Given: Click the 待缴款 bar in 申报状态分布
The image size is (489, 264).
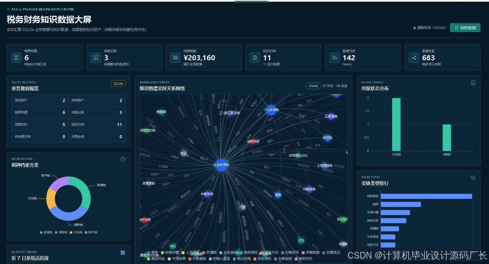Looking at the screenshot, I should click(447, 138).
